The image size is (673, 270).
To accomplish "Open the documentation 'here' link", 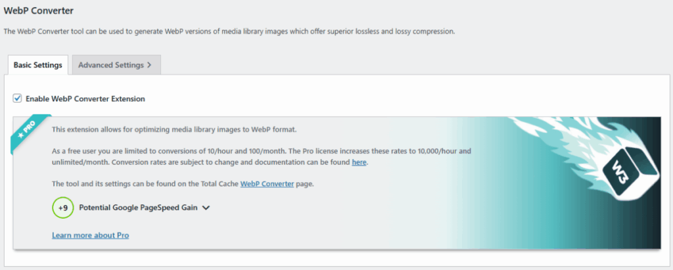I will point(359,162).
